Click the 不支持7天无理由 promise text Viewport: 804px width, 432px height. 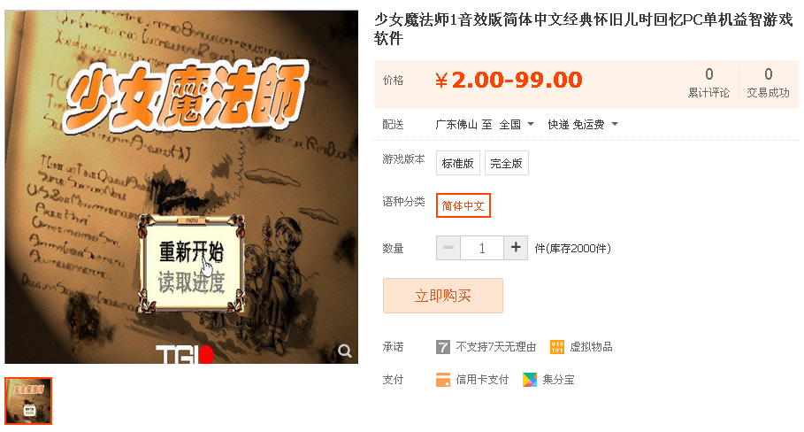pos(496,347)
